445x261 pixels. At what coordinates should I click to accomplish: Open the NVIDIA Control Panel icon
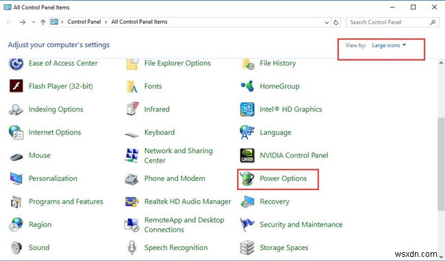tap(247, 155)
